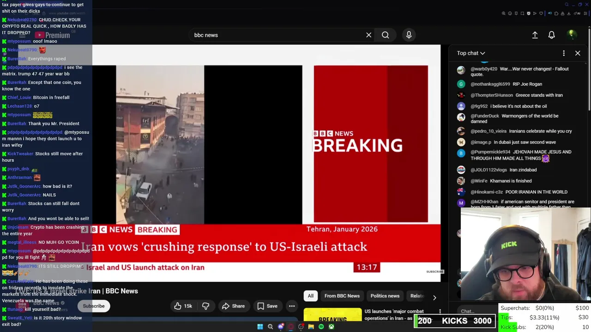The width and height of the screenshot is (591, 332).
Task: Open the browser easy setup menu icon
Action: tap(585, 13)
